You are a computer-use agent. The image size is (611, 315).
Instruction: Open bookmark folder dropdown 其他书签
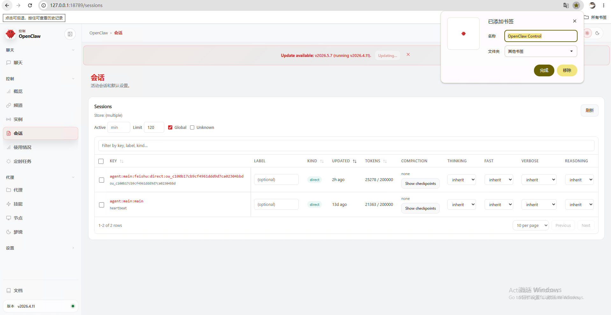point(541,51)
